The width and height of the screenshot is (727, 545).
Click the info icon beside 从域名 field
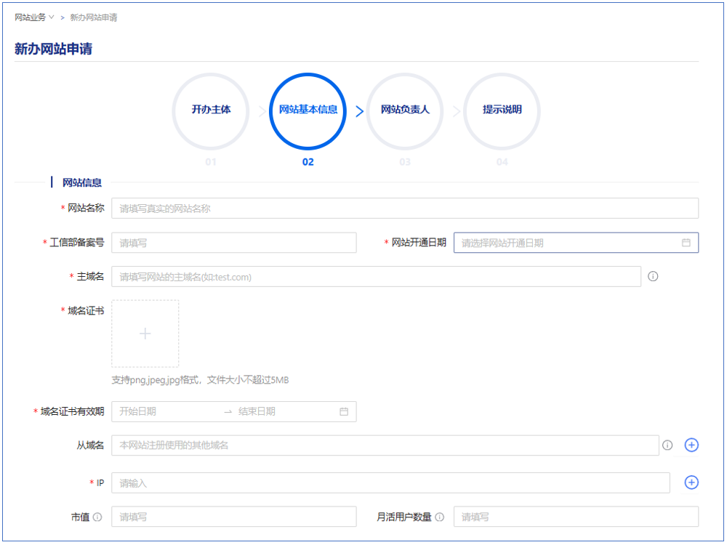pos(667,445)
